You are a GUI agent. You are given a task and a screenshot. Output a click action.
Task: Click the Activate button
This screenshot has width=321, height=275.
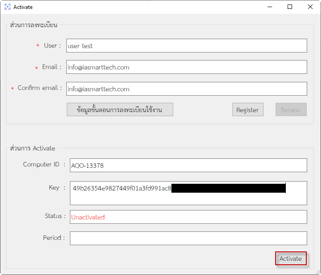pos(291,259)
